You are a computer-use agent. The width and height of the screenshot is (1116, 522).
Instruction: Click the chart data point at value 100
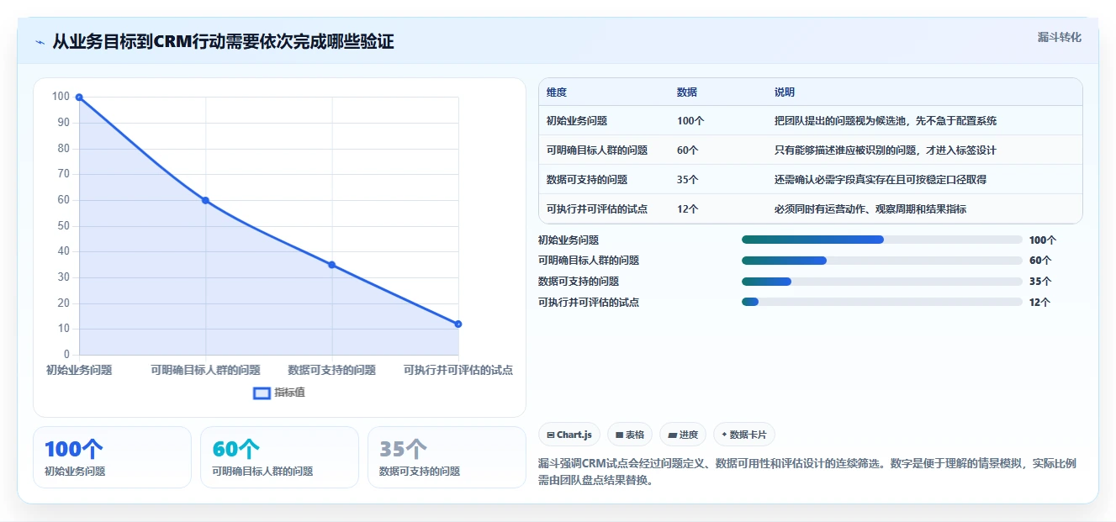(79, 98)
